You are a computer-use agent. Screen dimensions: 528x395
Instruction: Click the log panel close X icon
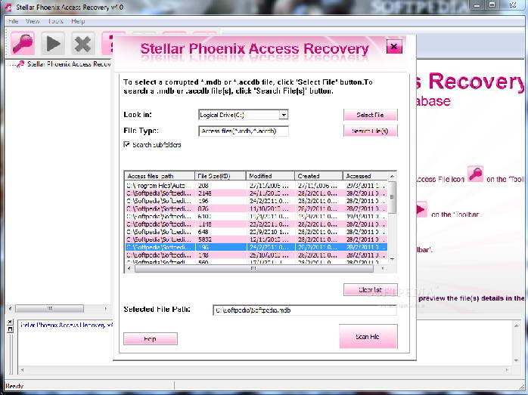pos(10,322)
